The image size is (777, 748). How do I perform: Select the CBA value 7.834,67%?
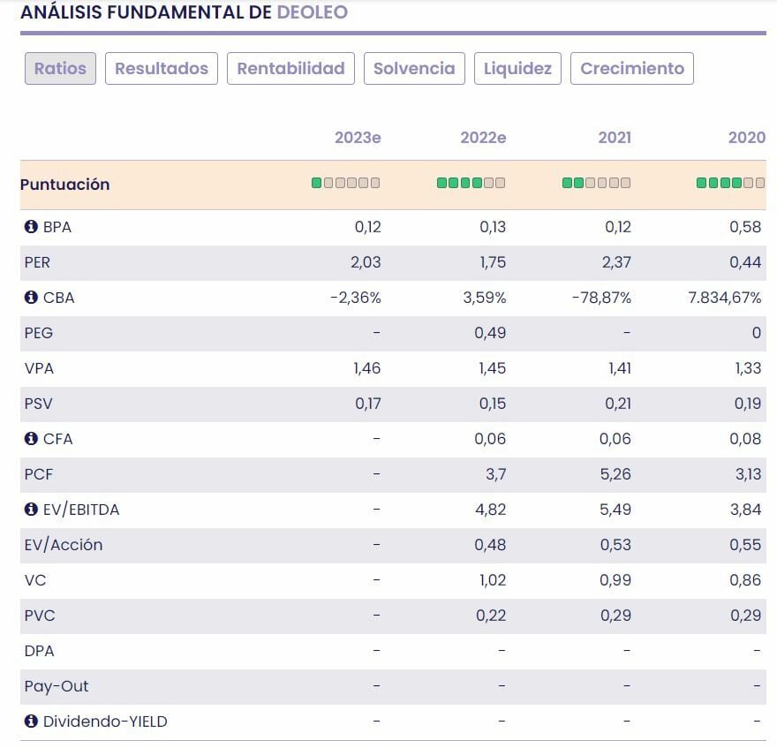(x=725, y=298)
